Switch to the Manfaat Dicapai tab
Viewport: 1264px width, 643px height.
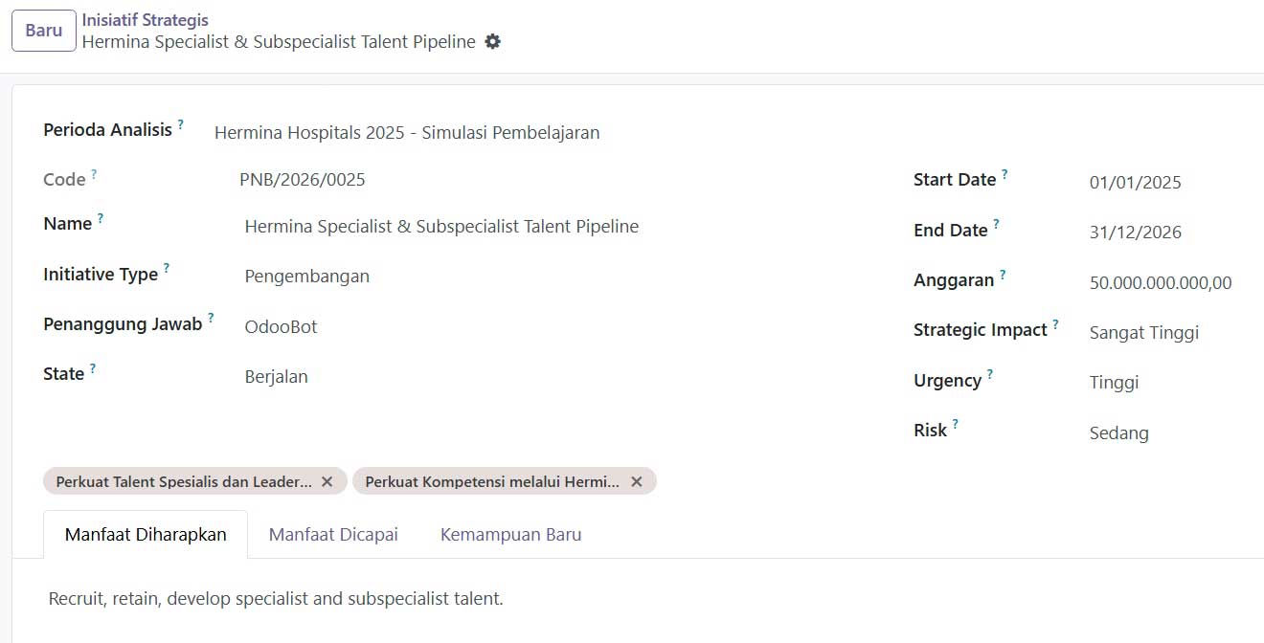coord(333,534)
